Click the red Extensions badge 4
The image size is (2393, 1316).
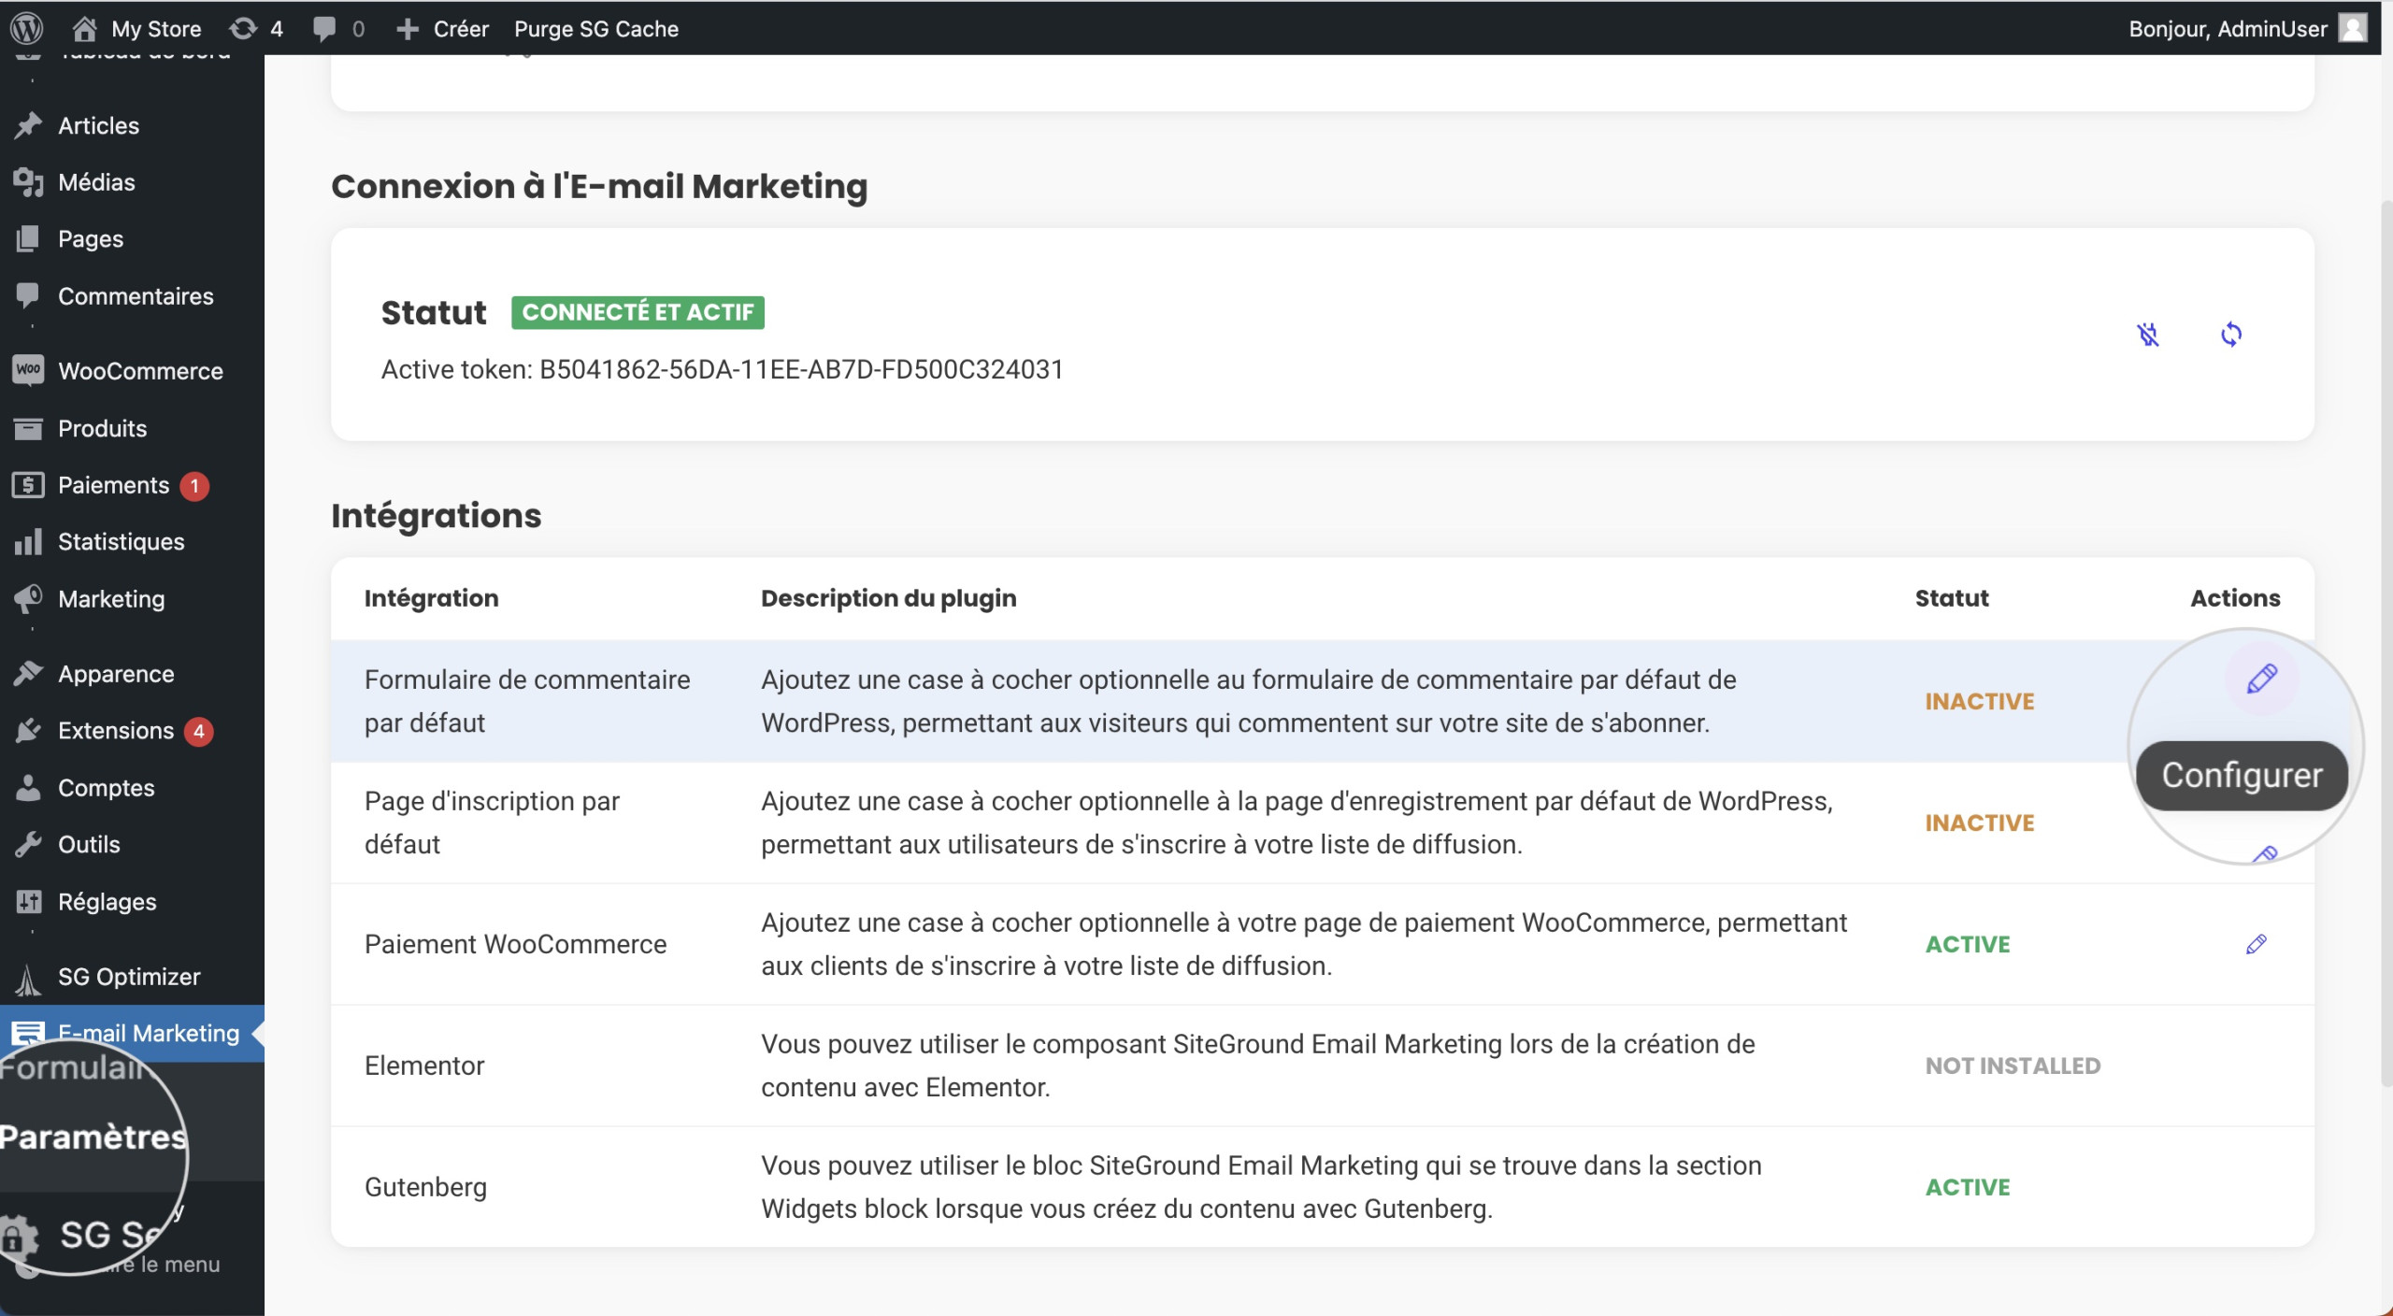coord(199,731)
